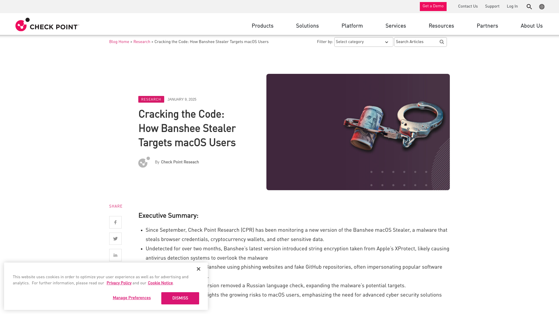
Task: Click the Privacy Policy link
Action: (x=119, y=283)
